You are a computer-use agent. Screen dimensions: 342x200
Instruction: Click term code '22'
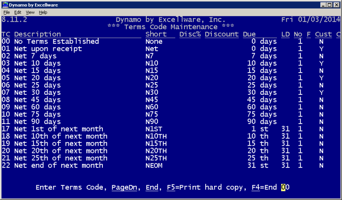click(6, 166)
